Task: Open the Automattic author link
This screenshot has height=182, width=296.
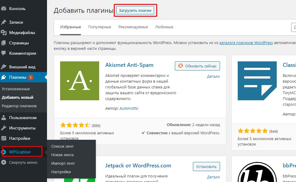Action: pyautogui.click(x=129, y=108)
